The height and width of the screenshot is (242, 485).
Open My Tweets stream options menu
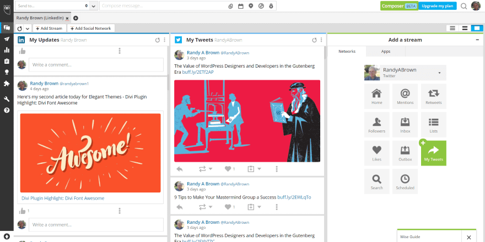(321, 40)
